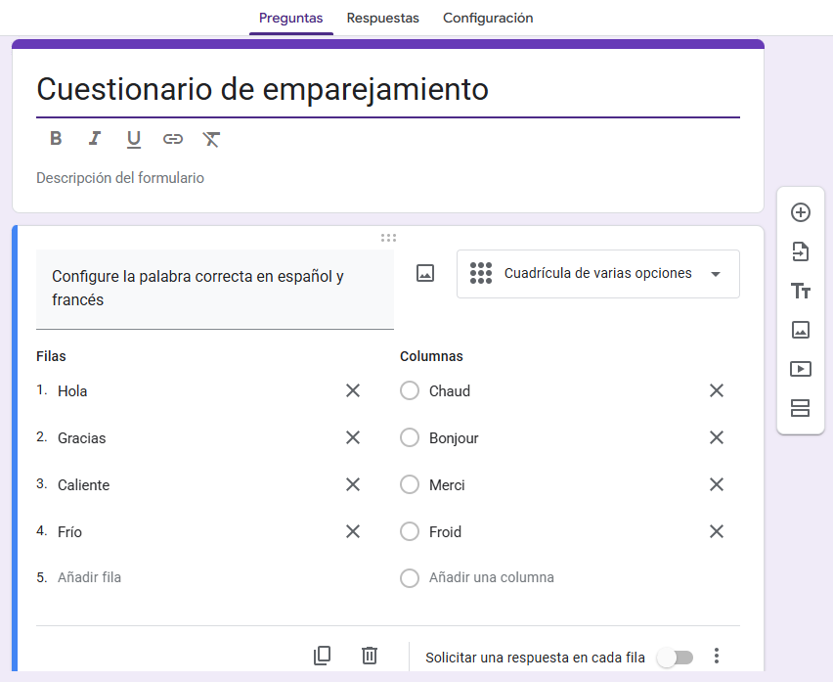Open the Configuración tab
833x682 pixels.
point(488,18)
